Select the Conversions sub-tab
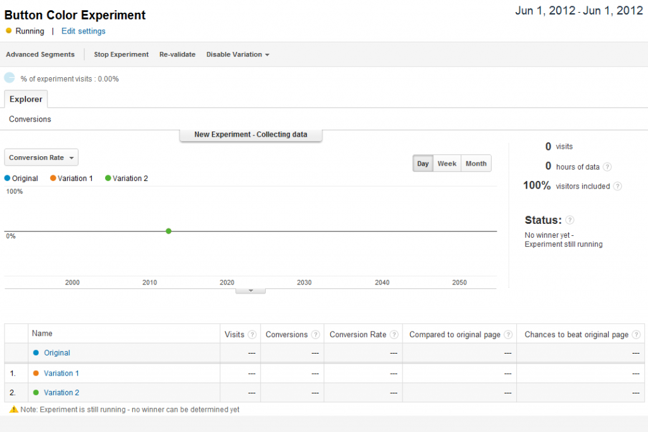The width and height of the screenshot is (648, 432). pos(30,119)
